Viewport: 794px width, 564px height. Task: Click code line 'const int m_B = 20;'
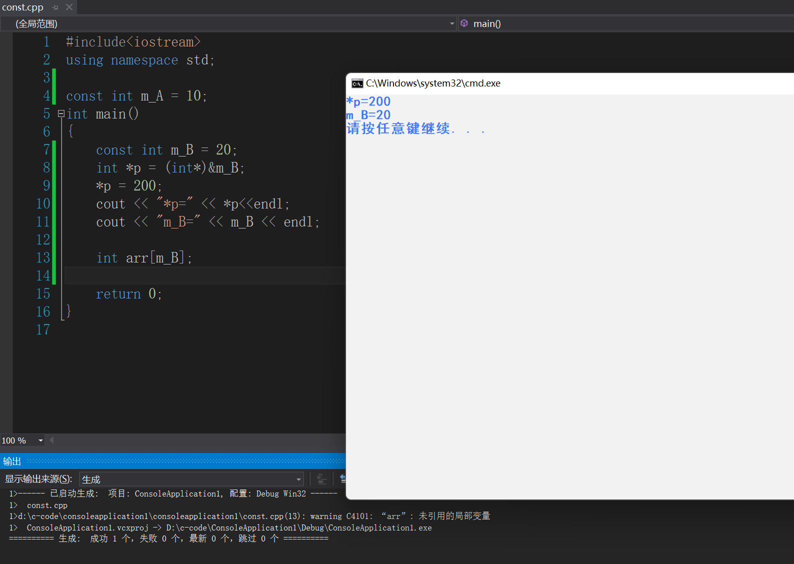click(x=166, y=150)
